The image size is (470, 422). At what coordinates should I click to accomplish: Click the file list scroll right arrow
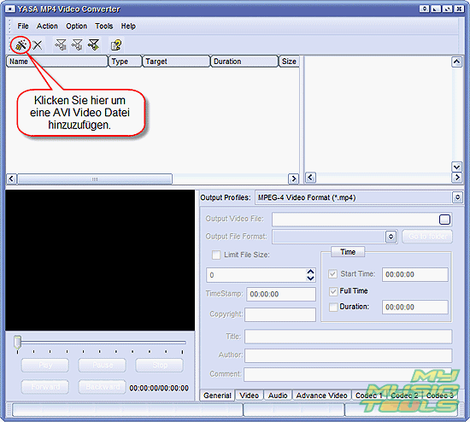293,179
